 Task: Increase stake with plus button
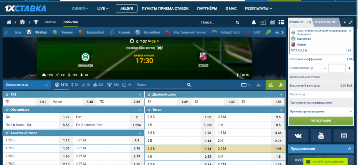(x=349, y=68)
